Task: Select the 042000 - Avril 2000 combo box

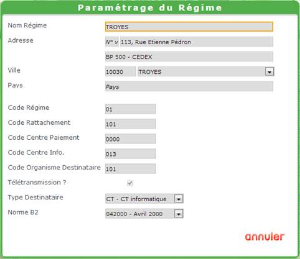Action: tap(144, 214)
